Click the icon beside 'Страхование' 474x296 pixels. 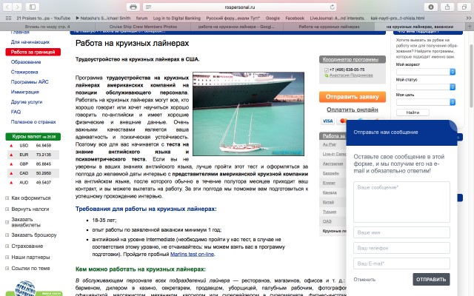6,246
